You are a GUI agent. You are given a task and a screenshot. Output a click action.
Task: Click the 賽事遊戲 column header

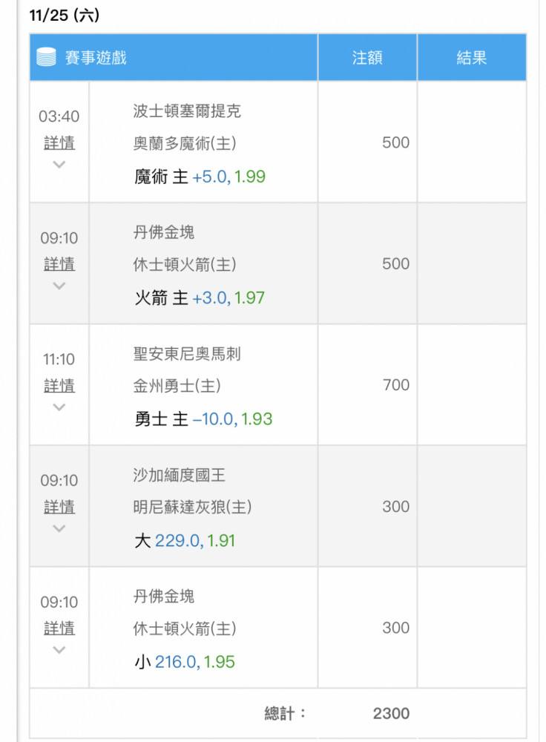click(x=96, y=58)
